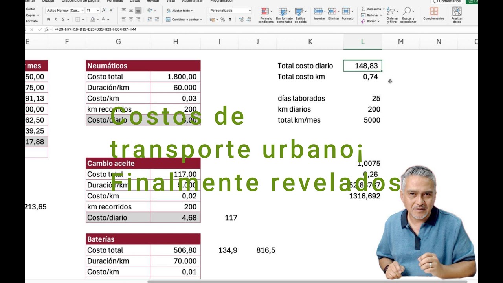Screen dimensions: 503x283
Task: Increase decimal places
Action: (x=241, y=19)
